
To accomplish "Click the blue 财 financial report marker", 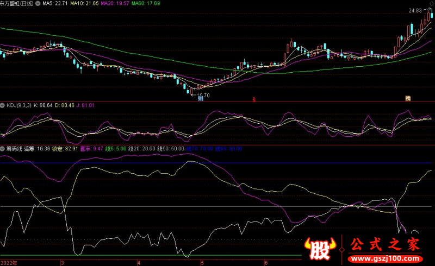I will coord(200,99).
